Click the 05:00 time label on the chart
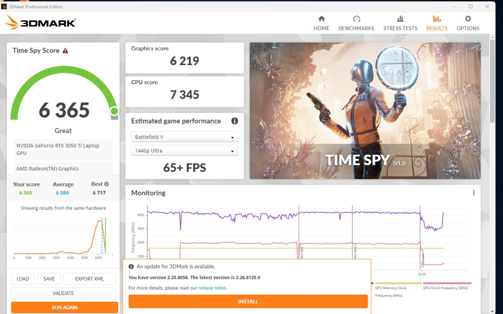Screen dimensions: 503x314 (422, 274)
